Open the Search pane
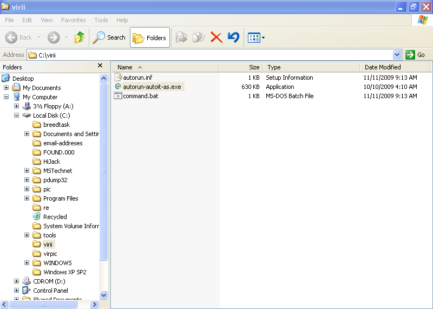This screenshot has height=309, width=433. tap(109, 37)
